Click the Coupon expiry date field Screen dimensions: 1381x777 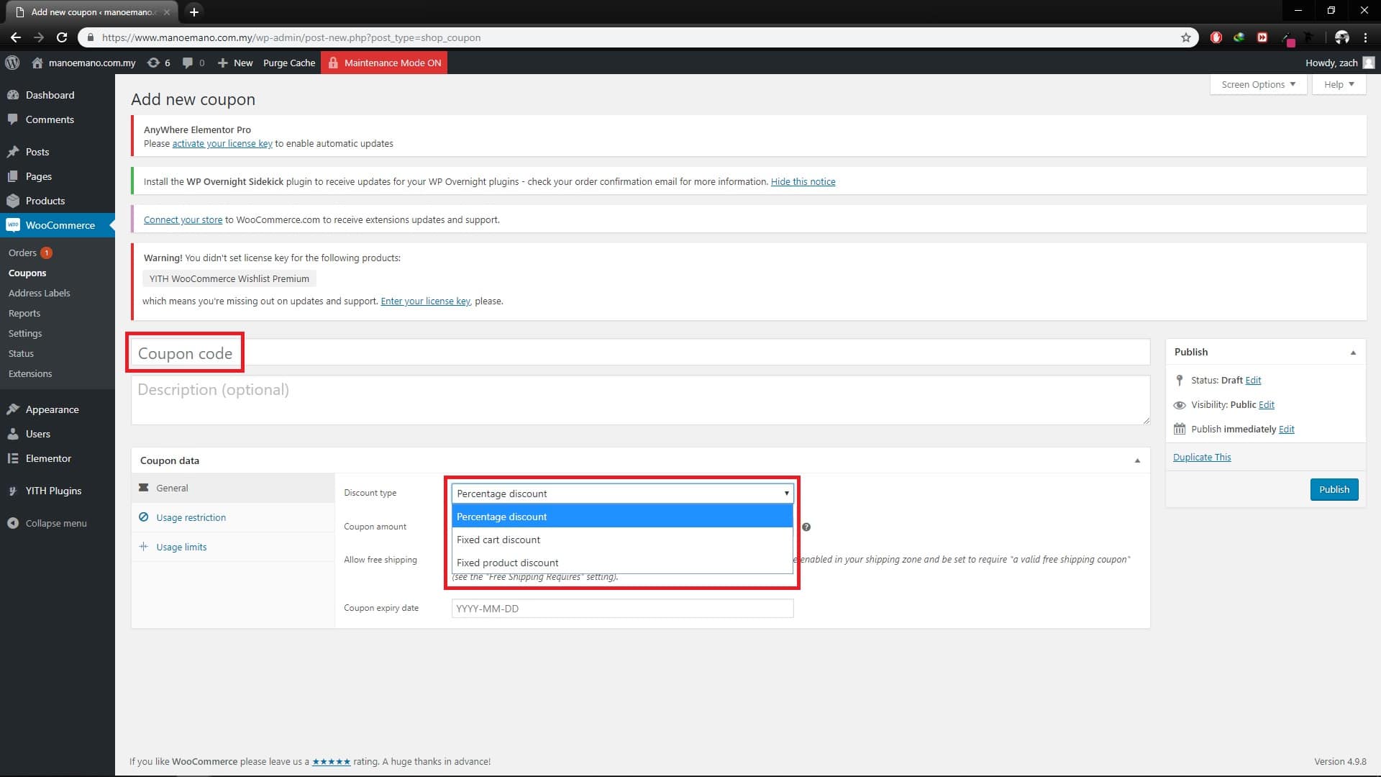click(622, 608)
